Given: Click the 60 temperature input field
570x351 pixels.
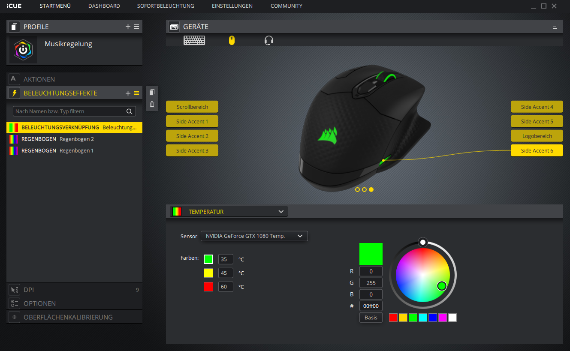Looking at the screenshot, I should click(226, 287).
